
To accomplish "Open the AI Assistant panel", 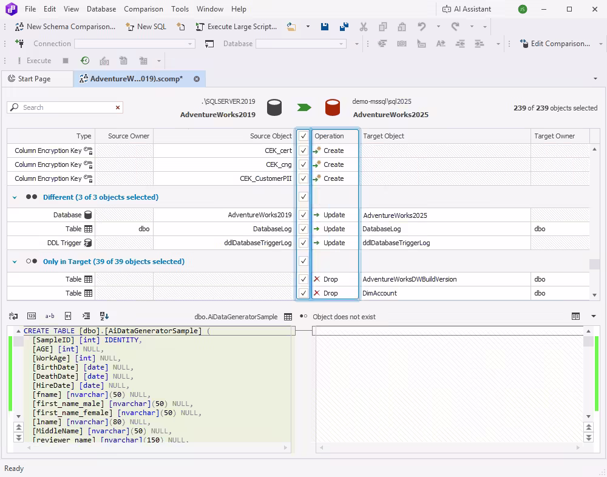I will point(466,9).
